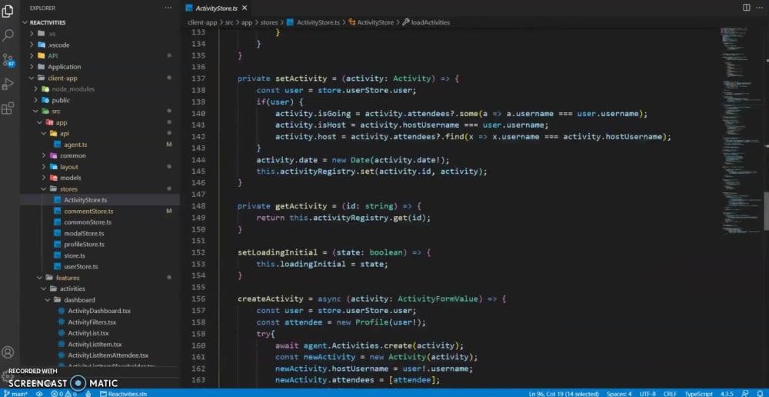Open the Extensions view
Screen dimensions: 769x397
[x=8, y=108]
